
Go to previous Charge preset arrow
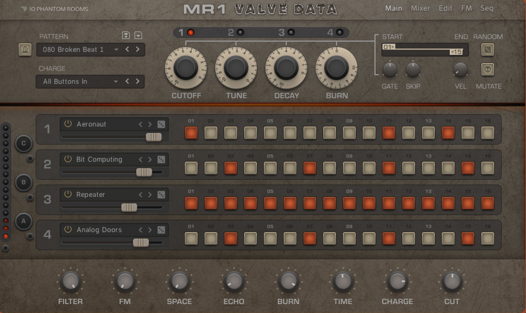127,81
